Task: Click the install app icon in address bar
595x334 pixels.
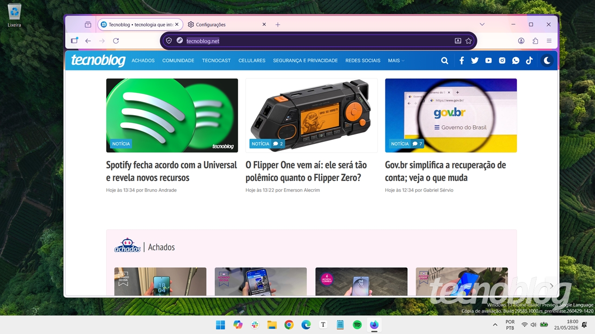Action: (458, 41)
